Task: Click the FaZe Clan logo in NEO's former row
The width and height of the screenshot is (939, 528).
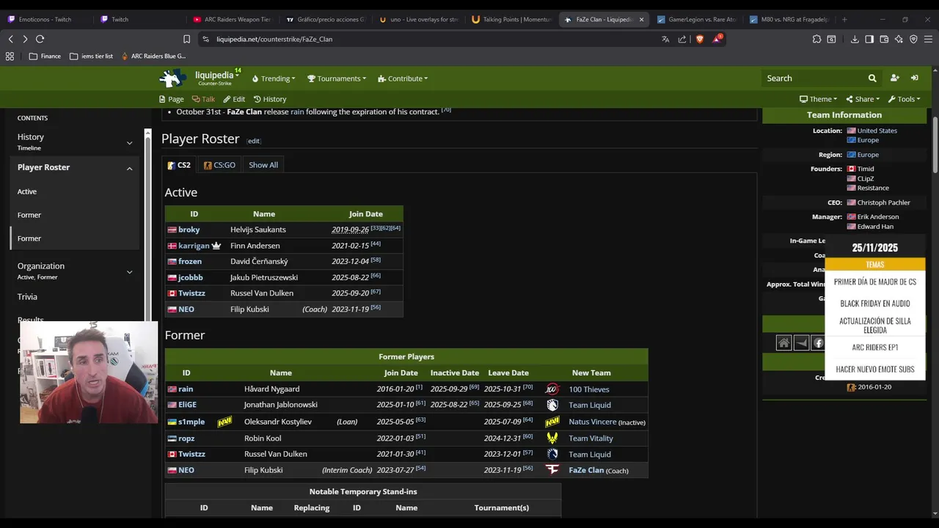Action: coord(552,470)
